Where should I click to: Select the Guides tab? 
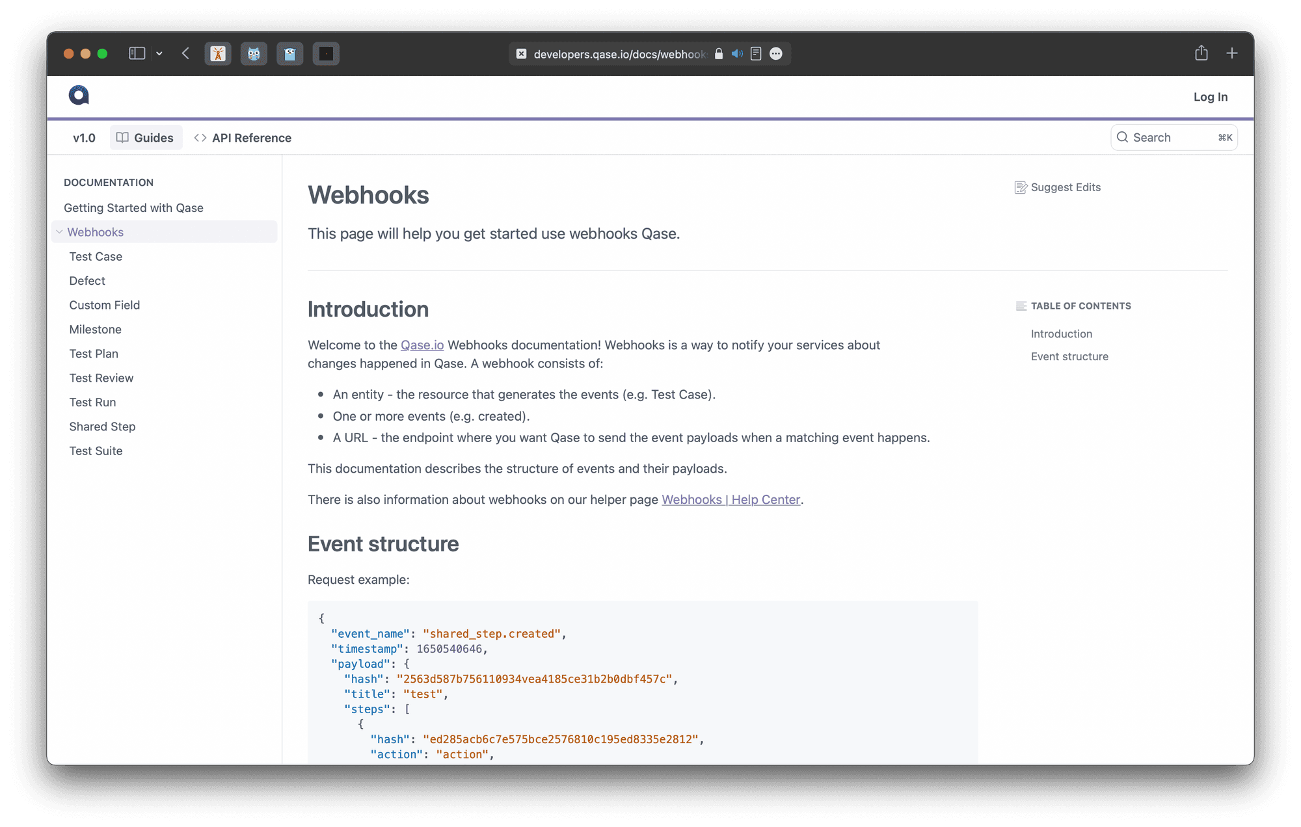(x=145, y=138)
